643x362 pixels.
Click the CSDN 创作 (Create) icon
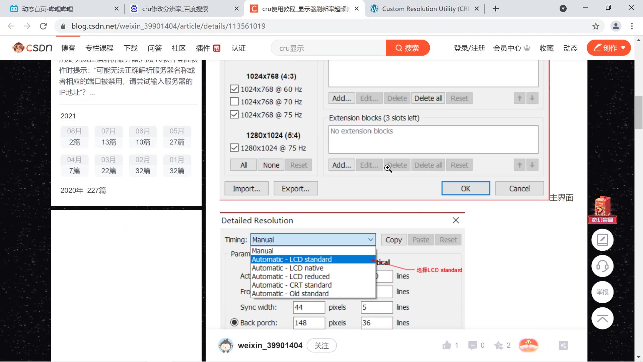610,48
